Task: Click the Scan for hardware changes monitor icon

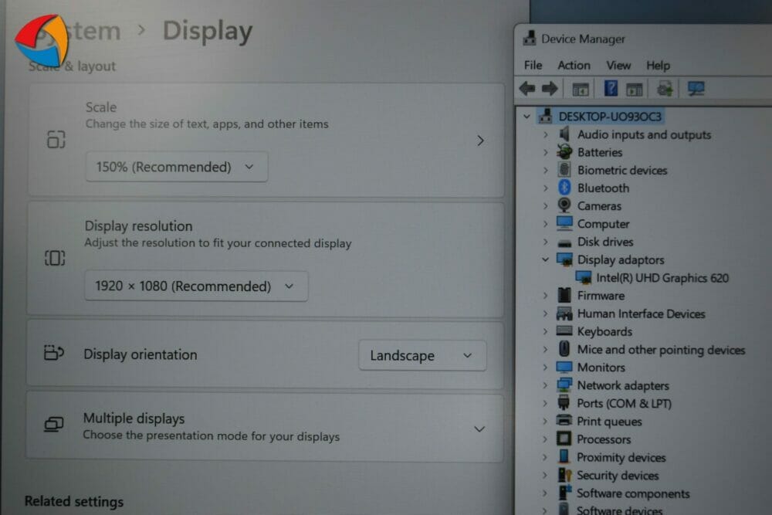Action: click(x=696, y=89)
